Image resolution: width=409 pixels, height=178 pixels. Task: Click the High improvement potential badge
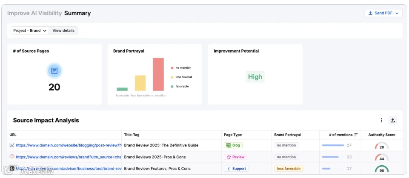(255, 77)
